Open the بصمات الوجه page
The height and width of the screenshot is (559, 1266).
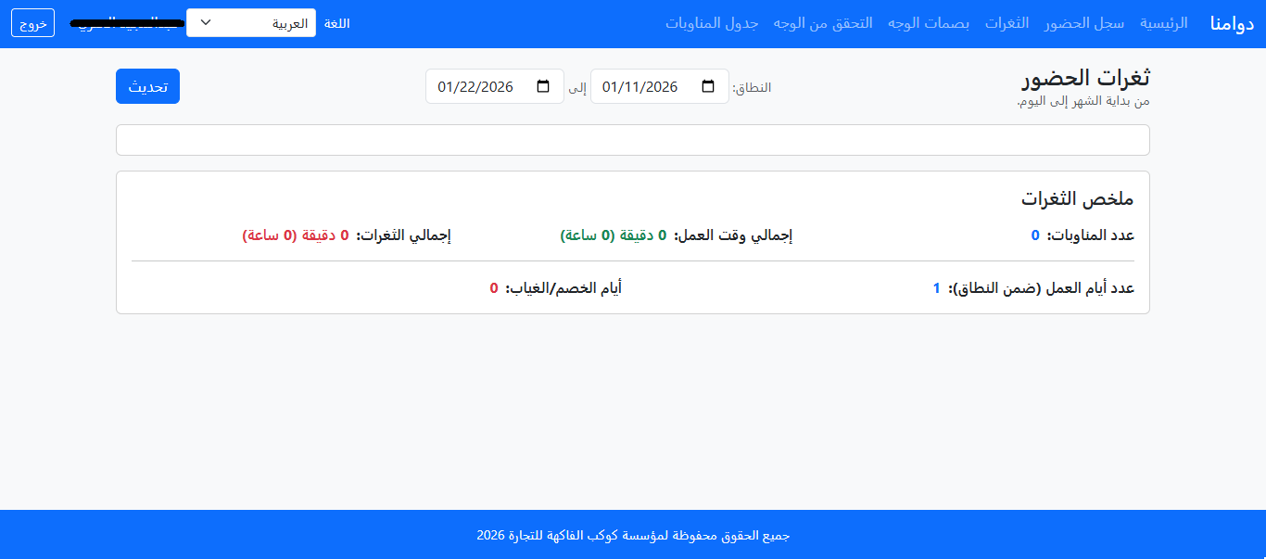[x=929, y=23]
